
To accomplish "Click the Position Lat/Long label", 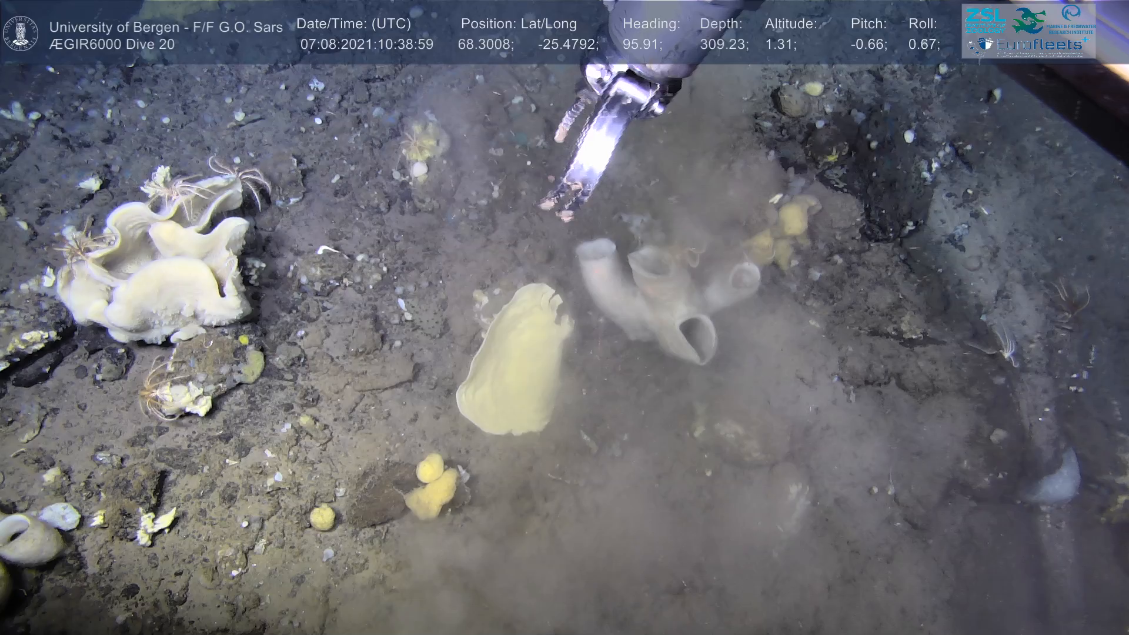I will click(519, 24).
